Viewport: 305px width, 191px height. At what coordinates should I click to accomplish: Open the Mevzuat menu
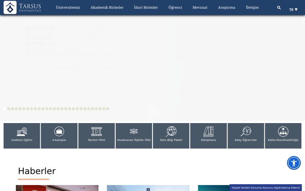(200, 7)
